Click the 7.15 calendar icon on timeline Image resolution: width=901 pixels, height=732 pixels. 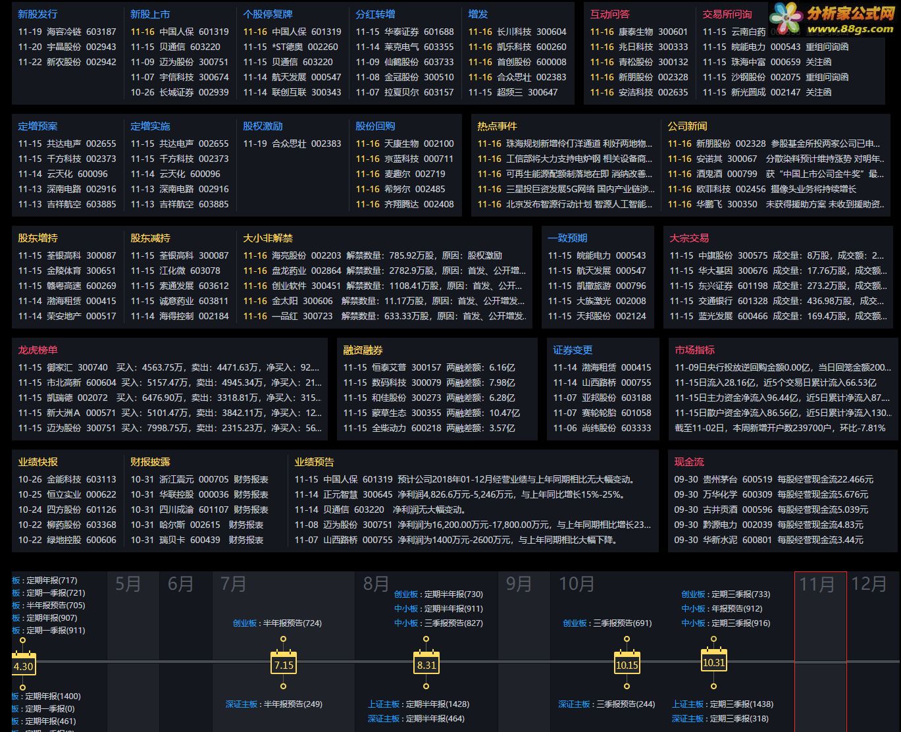coord(284,664)
